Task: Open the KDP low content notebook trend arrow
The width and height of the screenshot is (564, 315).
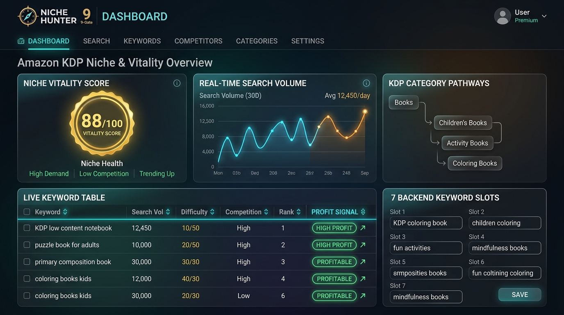Action: click(363, 228)
